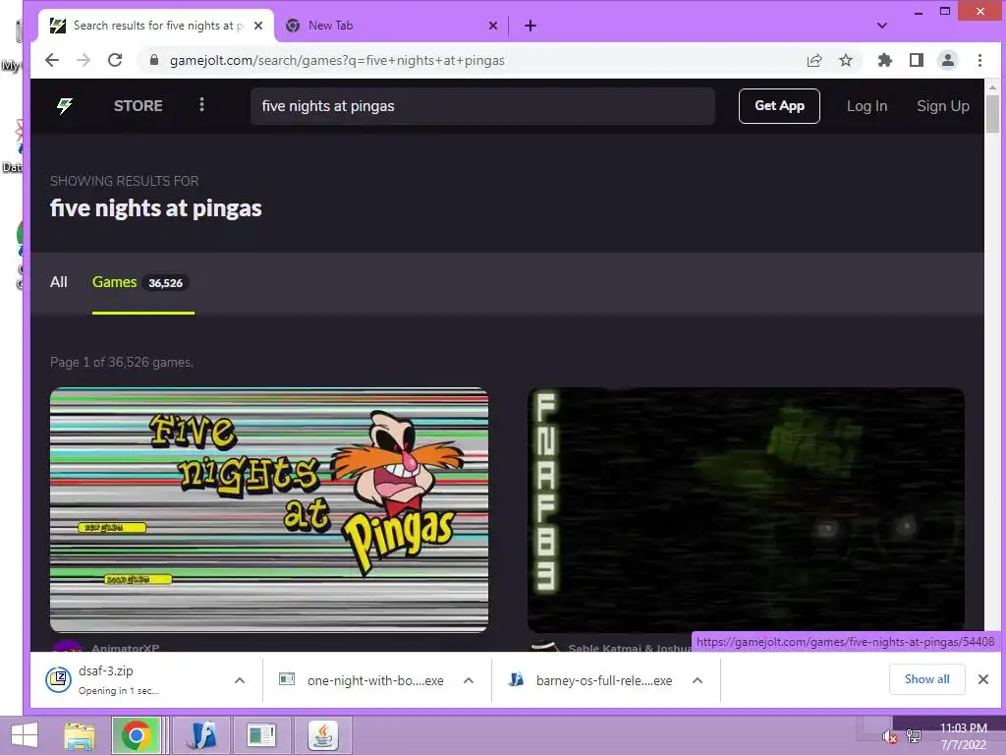
Task: Click Show all downloads
Action: tap(927, 679)
